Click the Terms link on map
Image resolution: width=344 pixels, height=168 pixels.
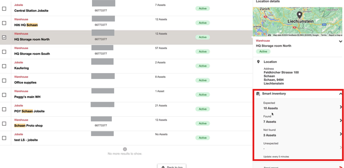pyautogui.click(x=324, y=35)
